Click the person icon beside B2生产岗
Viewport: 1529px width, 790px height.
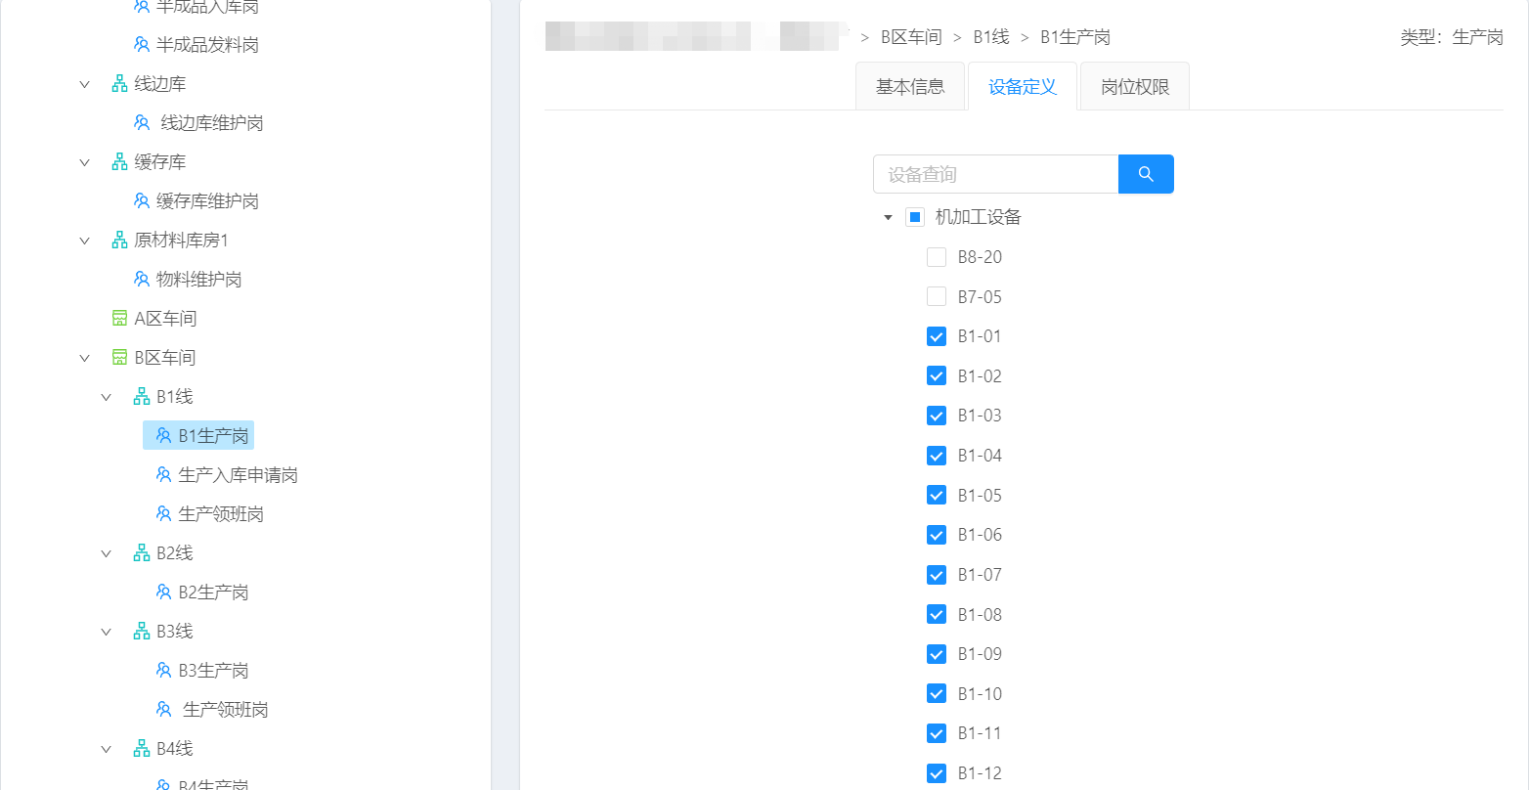pyautogui.click(x=164, y=592)
